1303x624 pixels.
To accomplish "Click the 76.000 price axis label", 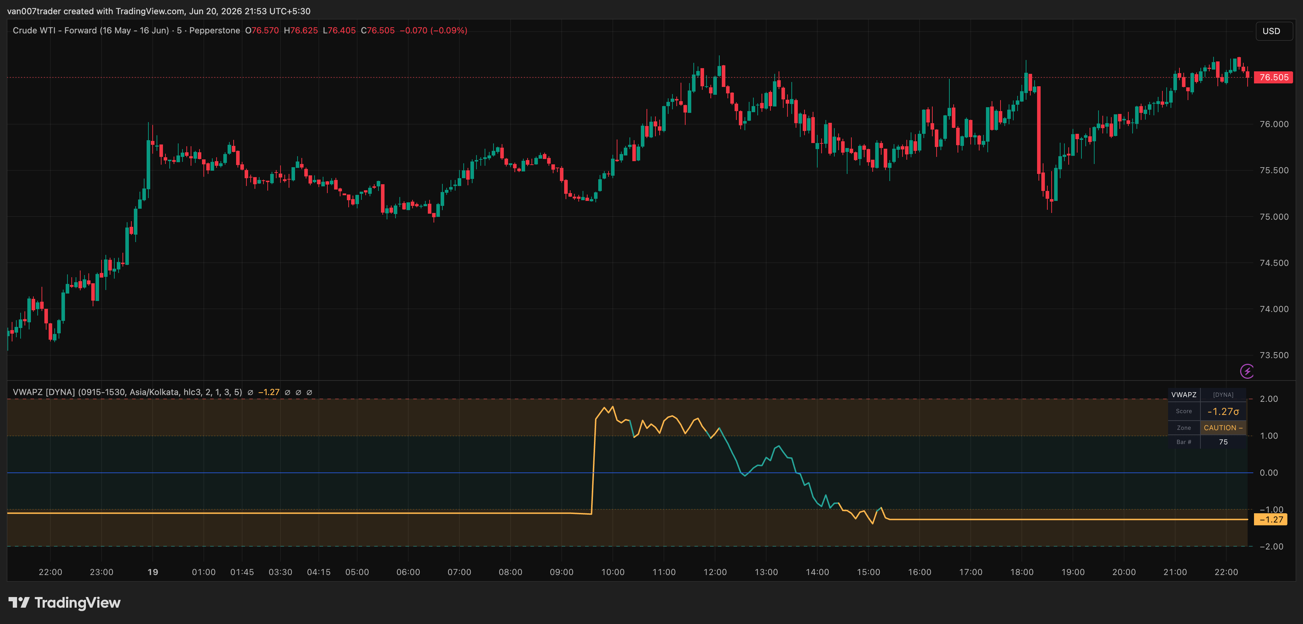I will coord(1274,124).
